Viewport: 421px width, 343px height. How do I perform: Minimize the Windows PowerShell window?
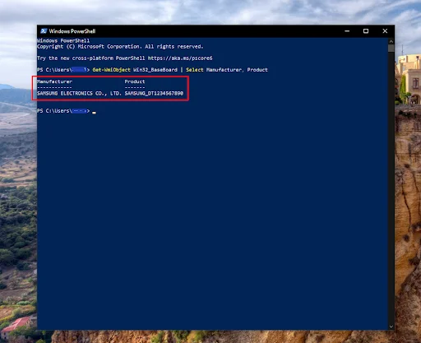point(347,31)
